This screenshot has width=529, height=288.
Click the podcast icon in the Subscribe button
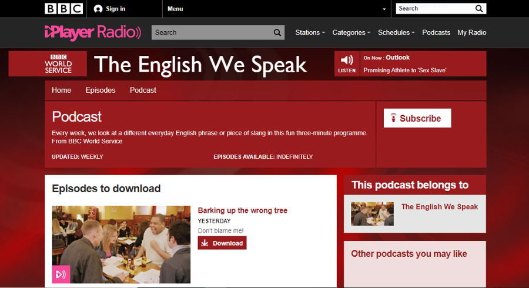pyautogui.click(x=393, y=118)
